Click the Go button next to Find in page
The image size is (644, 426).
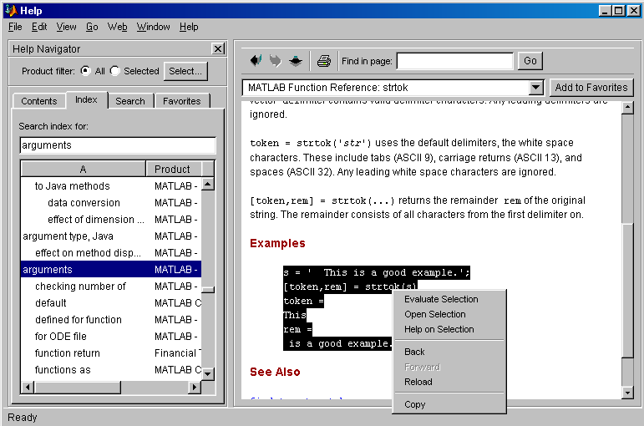(x=530, y=61)
